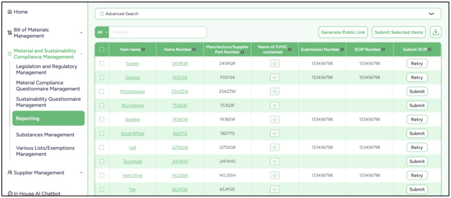View SVHC eye icon for Fan row
Image resolution: width=451 pixels, height=198 pixels.
pyautogui.click(x=275, y=189)
